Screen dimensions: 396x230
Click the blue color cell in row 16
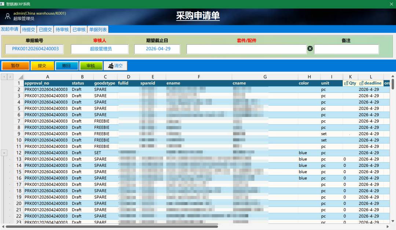tap(309, 178)
